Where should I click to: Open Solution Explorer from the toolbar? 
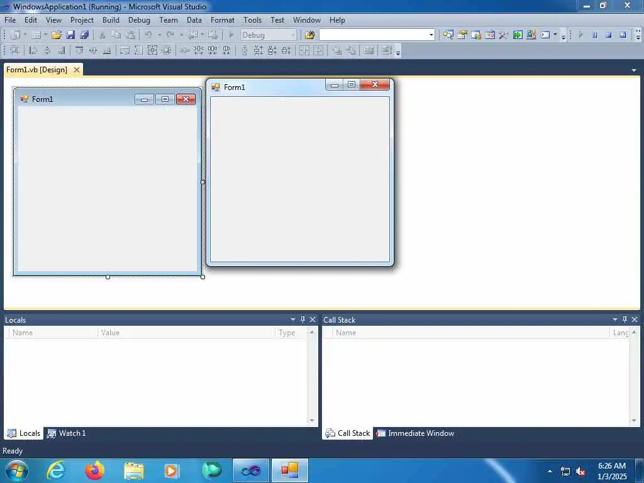click(448, 35)
